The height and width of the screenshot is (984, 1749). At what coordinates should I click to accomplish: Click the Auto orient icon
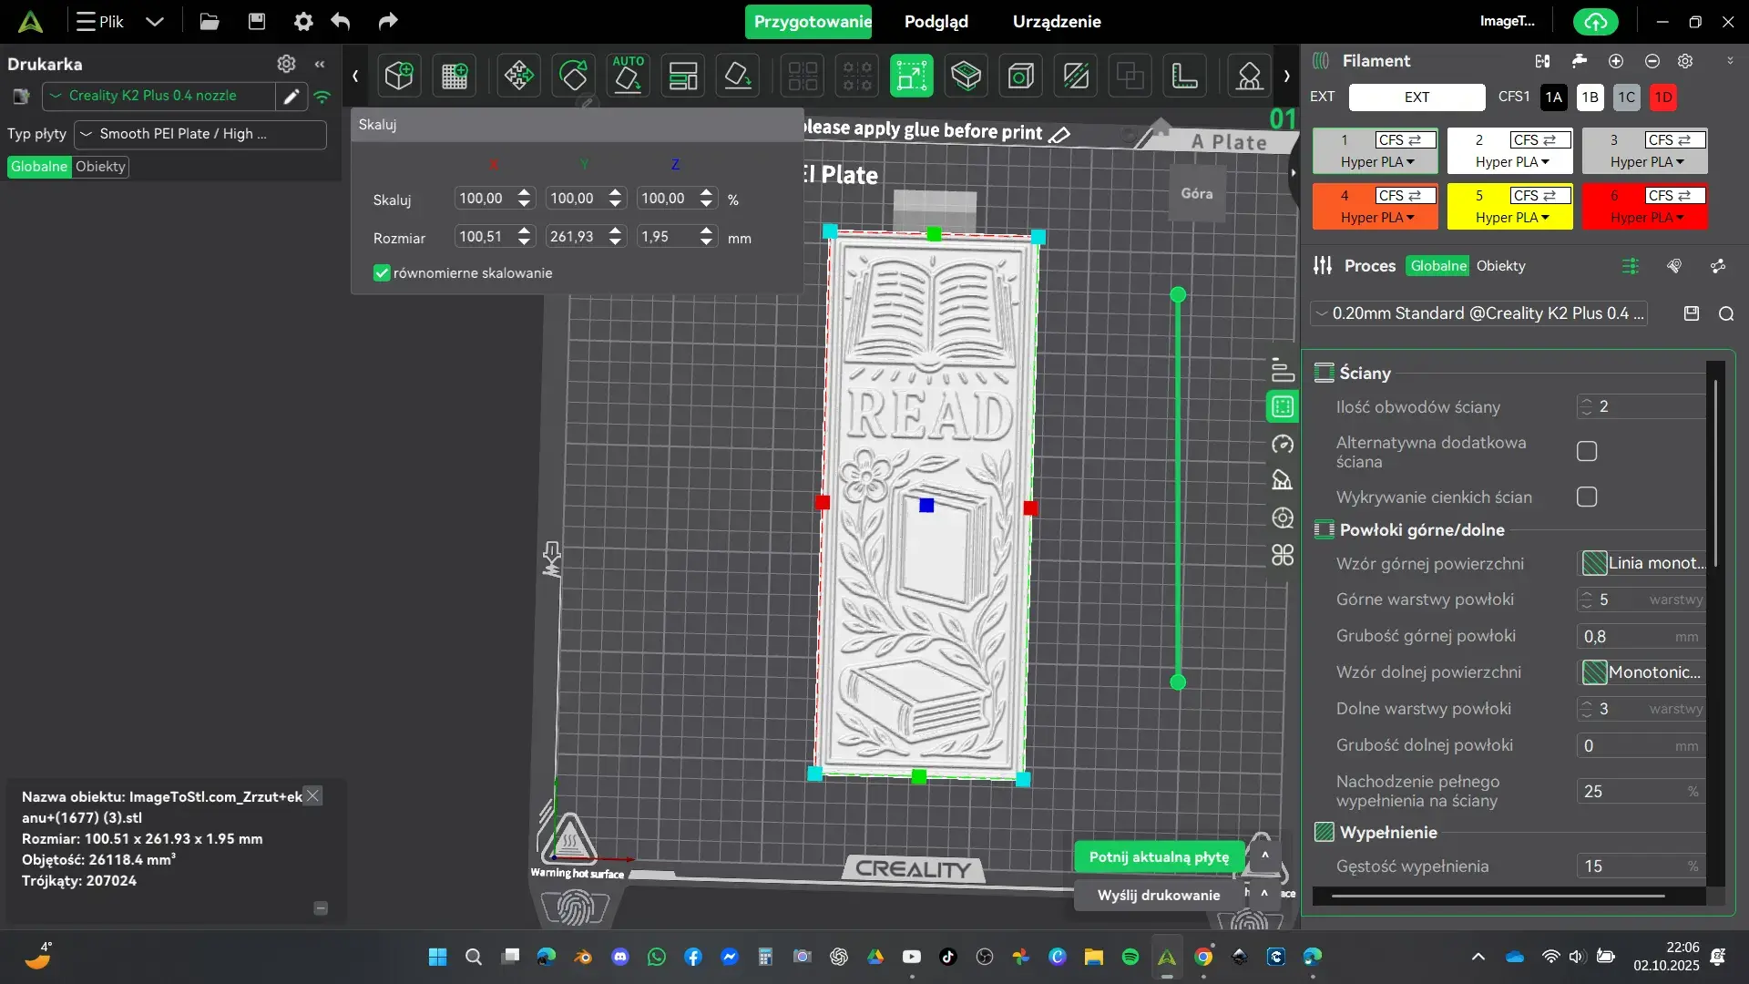click(628, 76)
